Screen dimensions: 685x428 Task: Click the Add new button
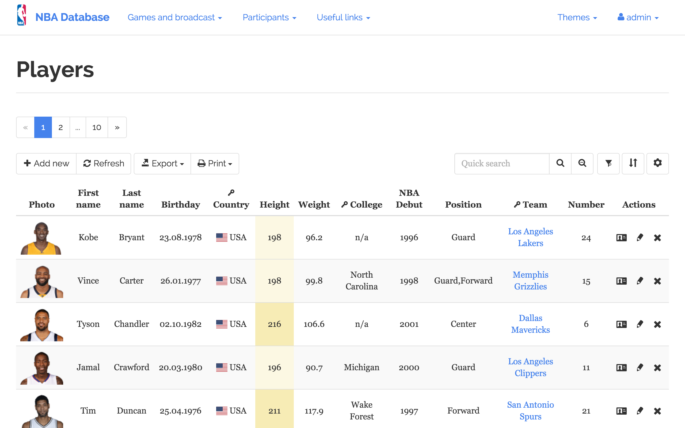46,163
